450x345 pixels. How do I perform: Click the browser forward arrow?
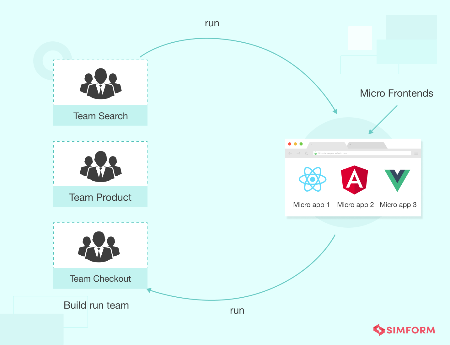tap(298, 153)
